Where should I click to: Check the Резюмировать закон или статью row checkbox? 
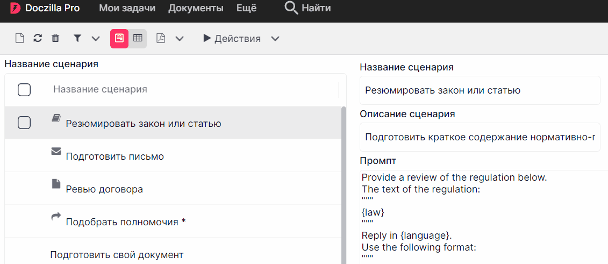(24, 123)
